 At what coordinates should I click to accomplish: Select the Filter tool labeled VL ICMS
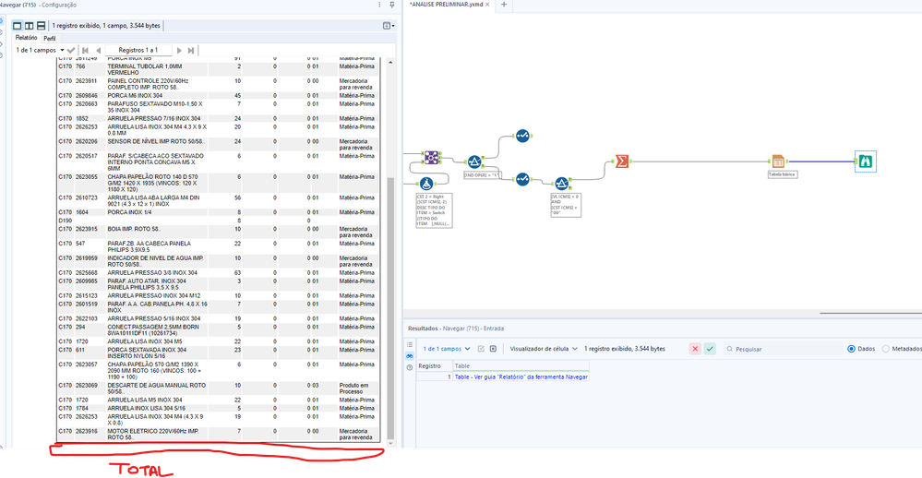pyautogui.click(x=561, y=184)
